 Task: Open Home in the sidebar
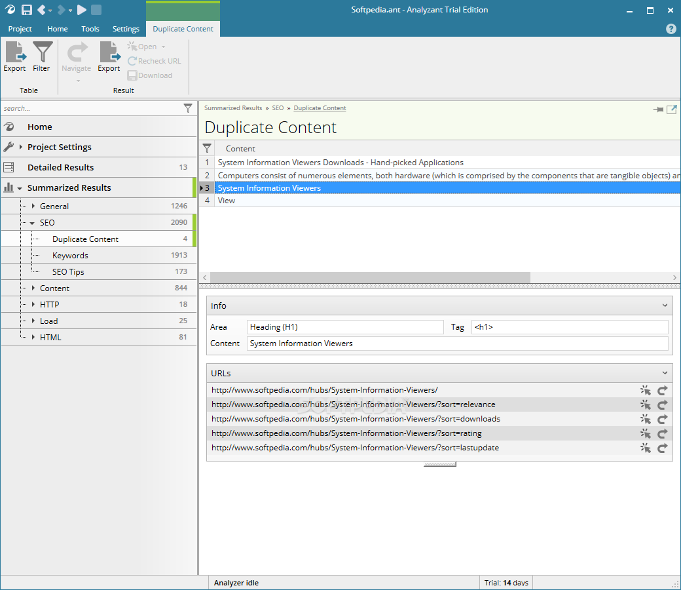tap(99, 127)
